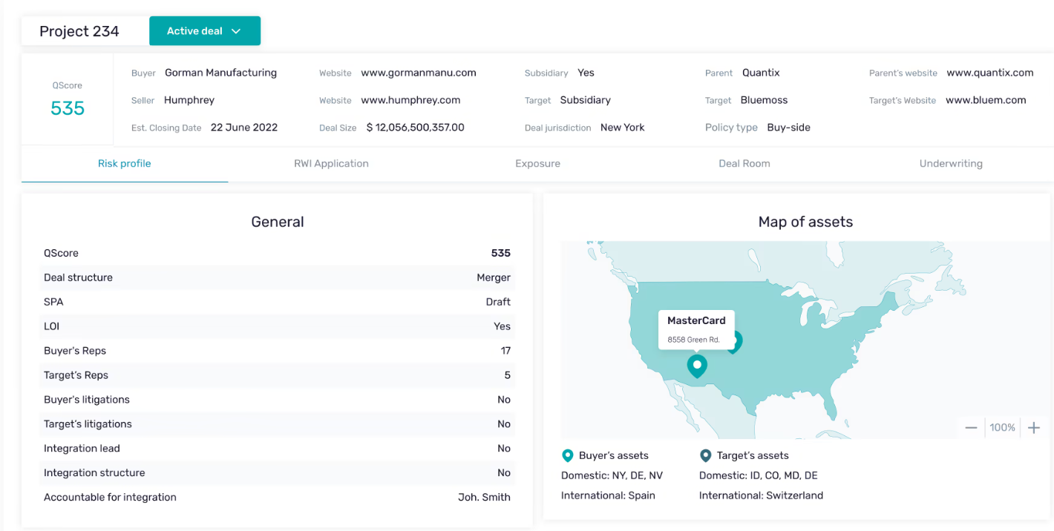
Task: Select the Project 234 title field
Action: (79, 31)
